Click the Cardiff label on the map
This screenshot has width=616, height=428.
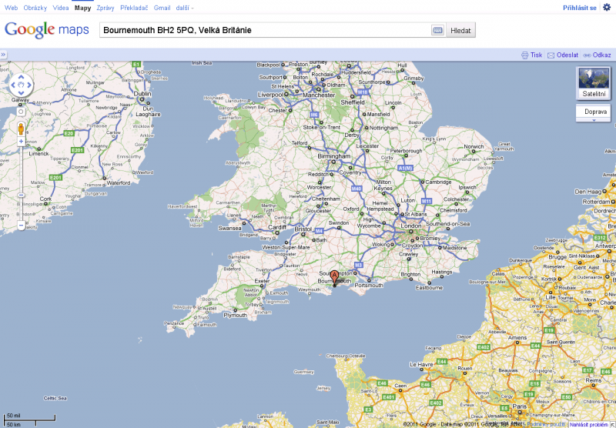277,227
